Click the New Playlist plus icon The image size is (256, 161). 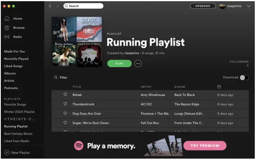[x=7, y=153]
